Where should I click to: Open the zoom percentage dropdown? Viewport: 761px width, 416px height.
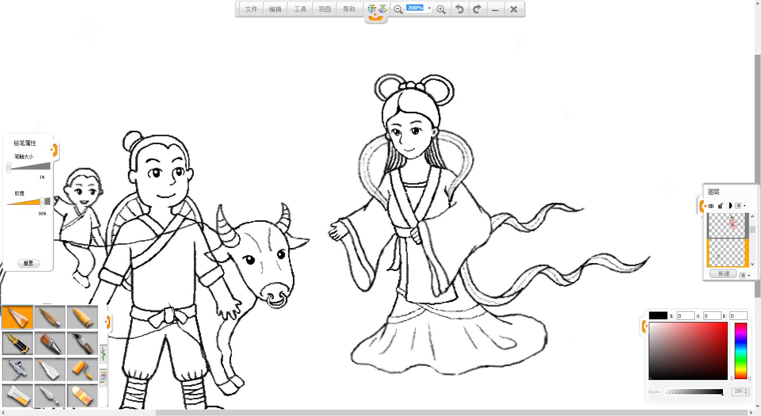[429, 8]
